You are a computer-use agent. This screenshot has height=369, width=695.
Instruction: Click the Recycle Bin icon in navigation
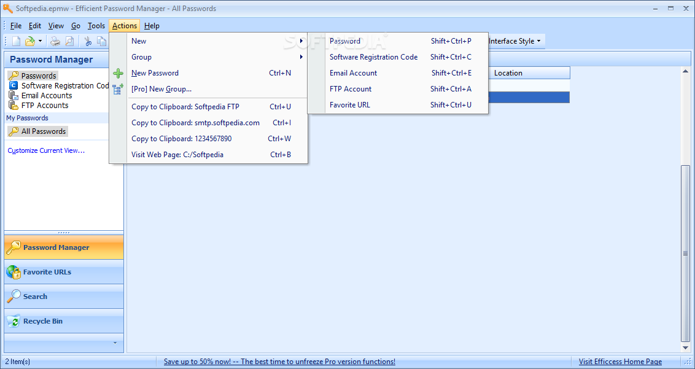(14, 321)
